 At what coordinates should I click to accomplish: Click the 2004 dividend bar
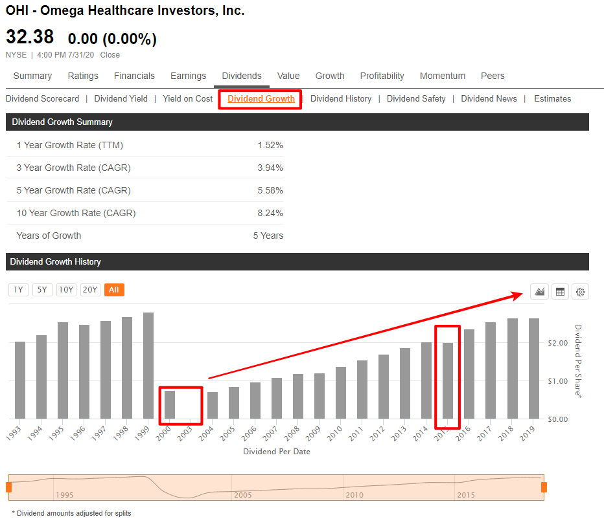tap(213, 405)
